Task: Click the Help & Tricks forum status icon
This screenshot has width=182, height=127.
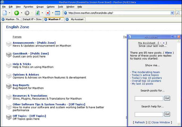Action: 9,65
